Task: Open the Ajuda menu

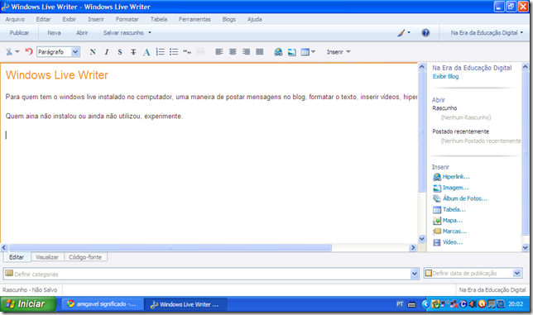Action: tap(255, 19)
